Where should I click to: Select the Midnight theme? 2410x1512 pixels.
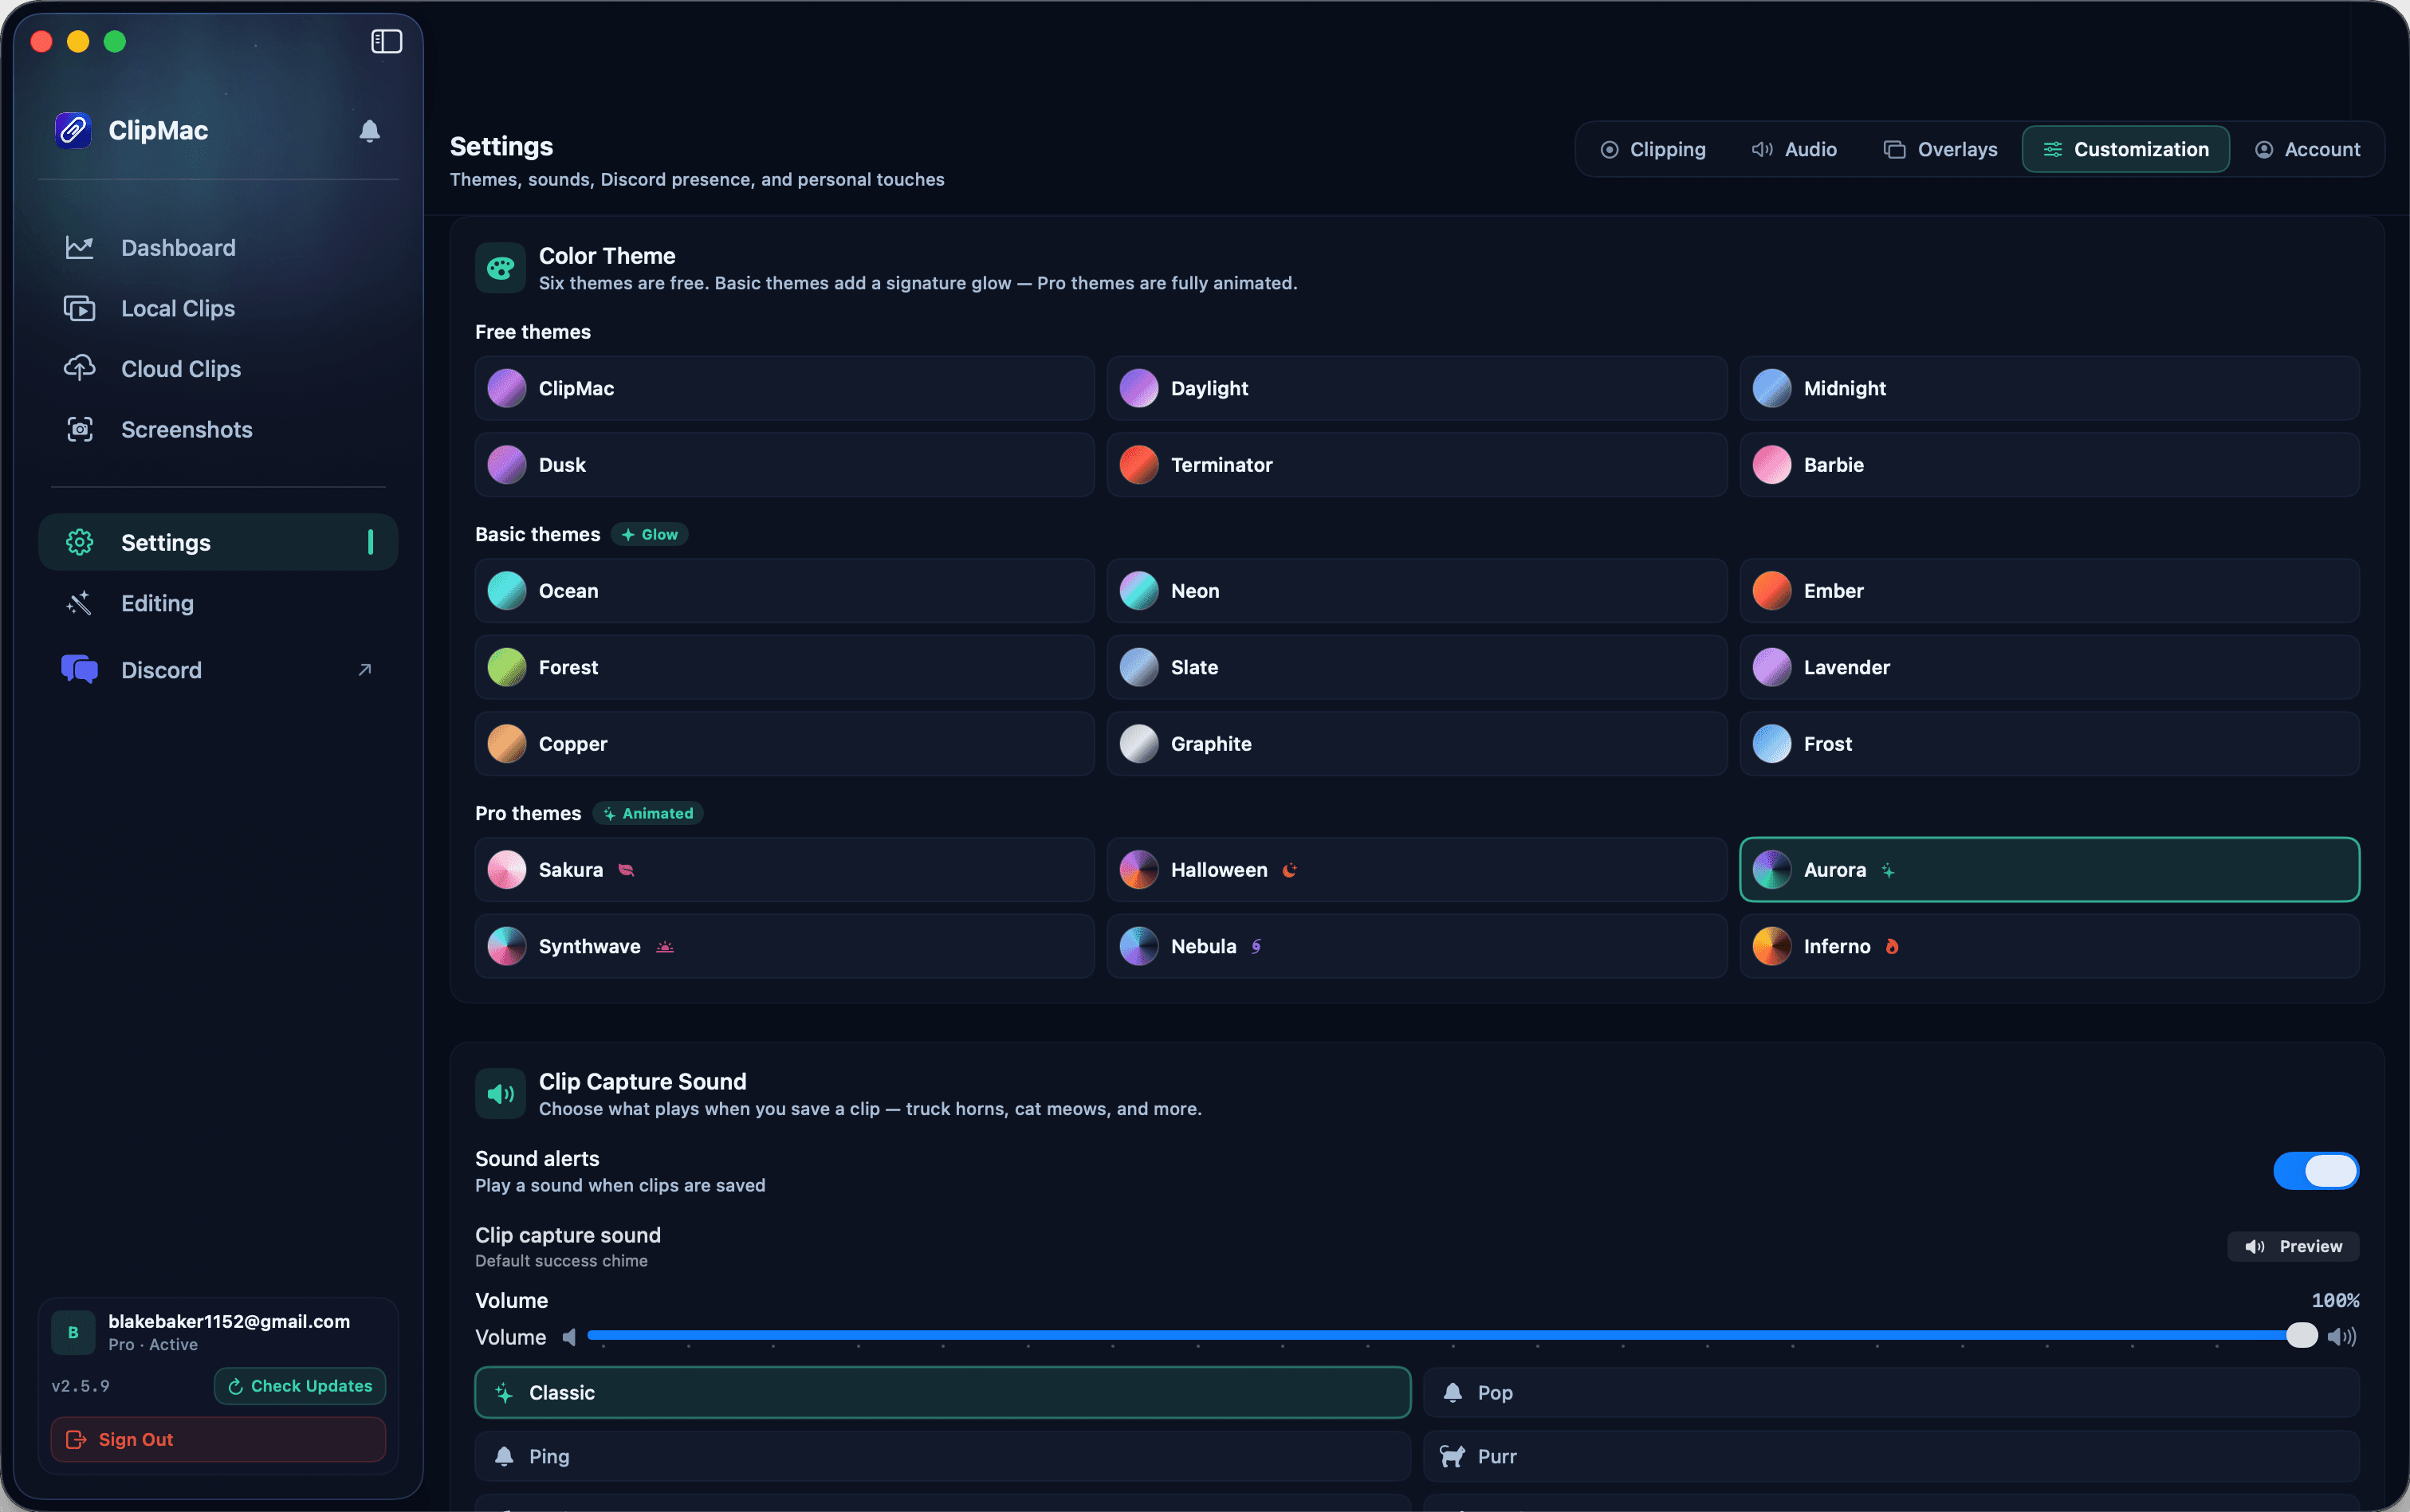tap(2049, 388)
